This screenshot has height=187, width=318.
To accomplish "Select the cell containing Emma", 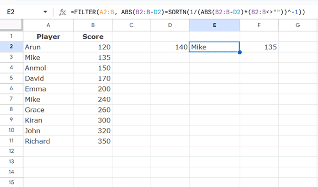I will pyautogui.click(x=48, y=89).
